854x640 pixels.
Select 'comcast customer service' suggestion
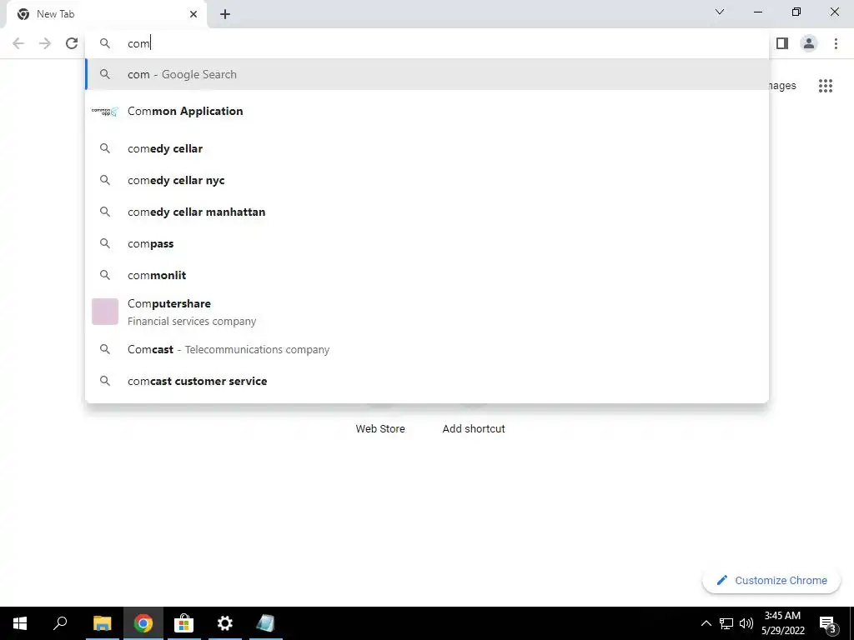427,381
